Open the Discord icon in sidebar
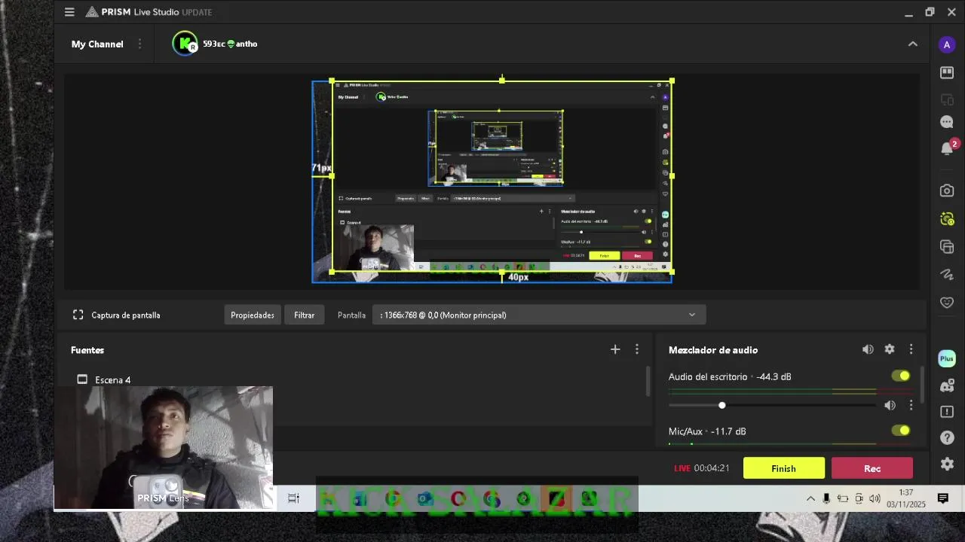This screenshot has height=542, width=965. pos(947,386)
